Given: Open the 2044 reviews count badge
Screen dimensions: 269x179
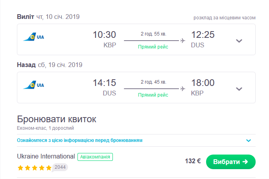Looking at the screenshot, I should [x=60, y=167].
